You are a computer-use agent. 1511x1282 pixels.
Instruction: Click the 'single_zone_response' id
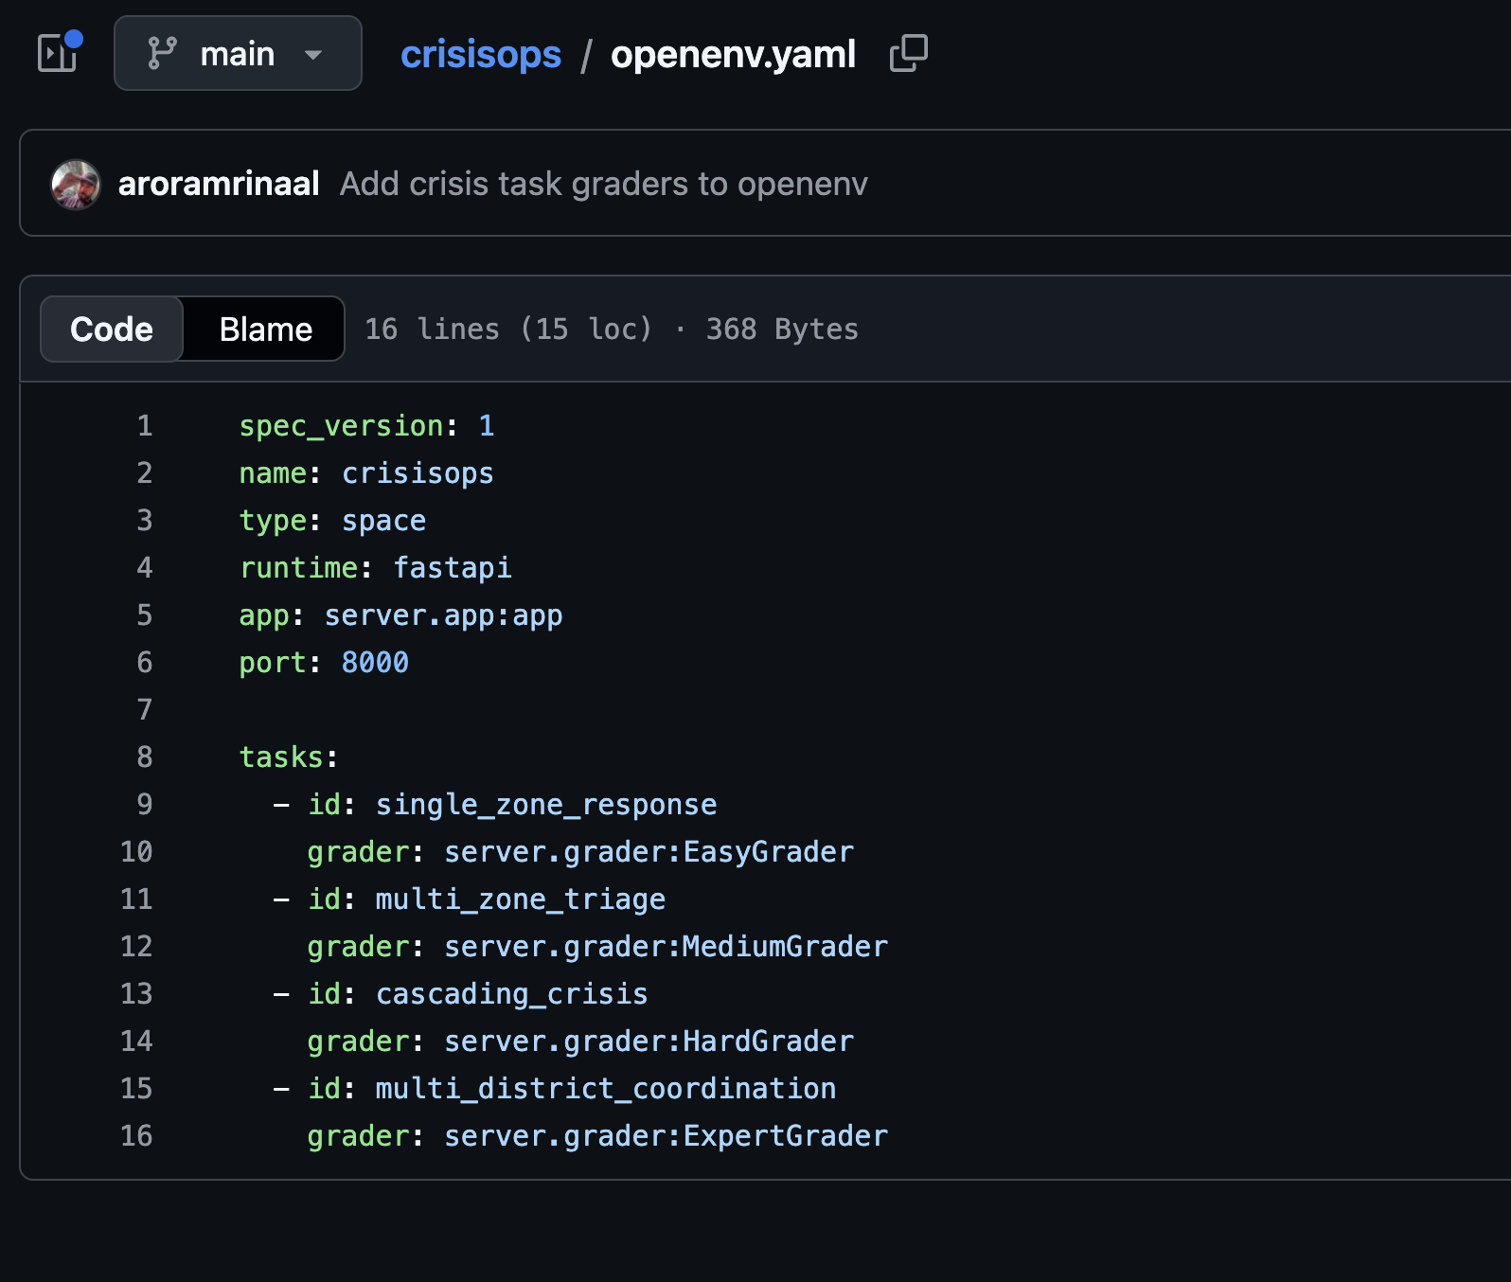click(546, 805)
